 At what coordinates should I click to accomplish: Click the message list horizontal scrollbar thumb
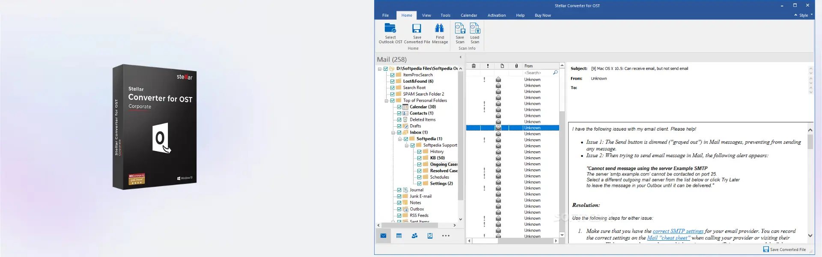(x=485, y=241)
